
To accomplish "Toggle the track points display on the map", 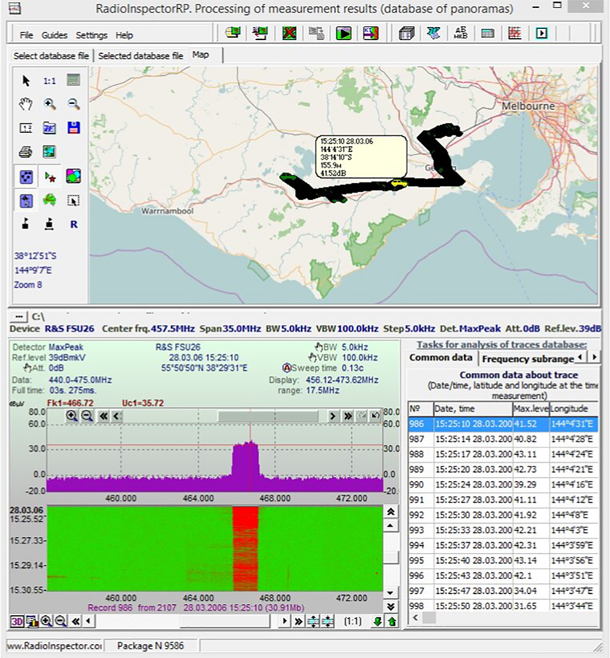I will point(25,175).
